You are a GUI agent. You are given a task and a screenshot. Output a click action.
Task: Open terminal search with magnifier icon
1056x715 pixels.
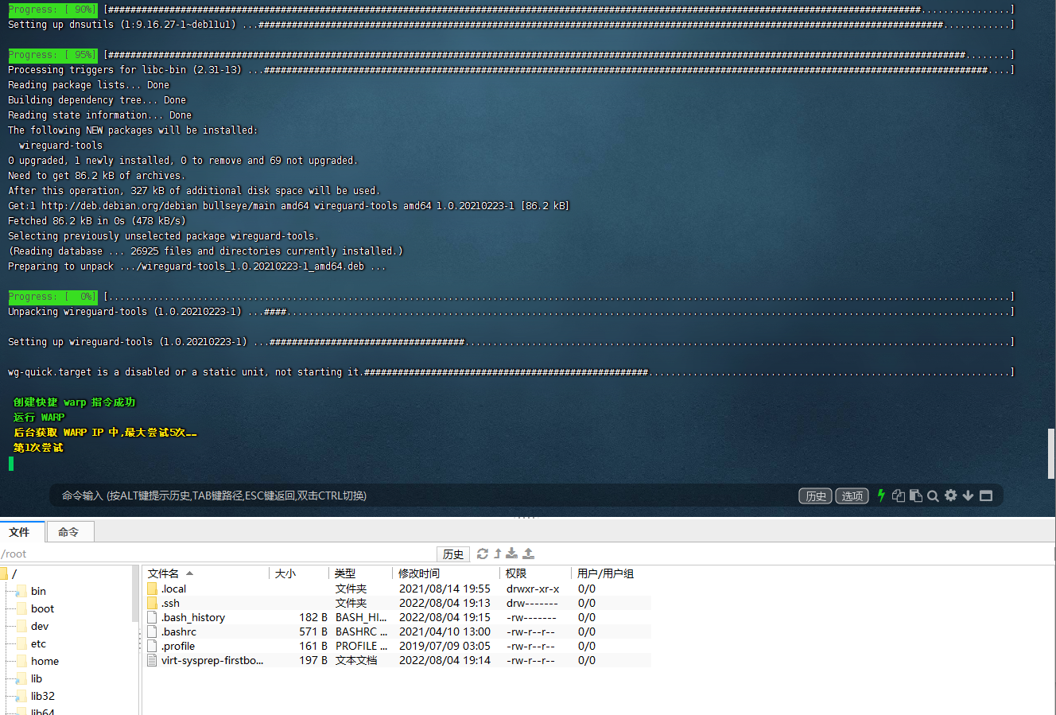tap(933, 495)
